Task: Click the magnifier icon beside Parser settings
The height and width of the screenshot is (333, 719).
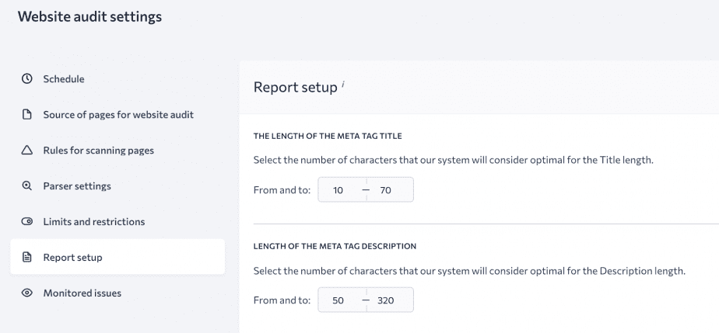Action: (26, 186)
